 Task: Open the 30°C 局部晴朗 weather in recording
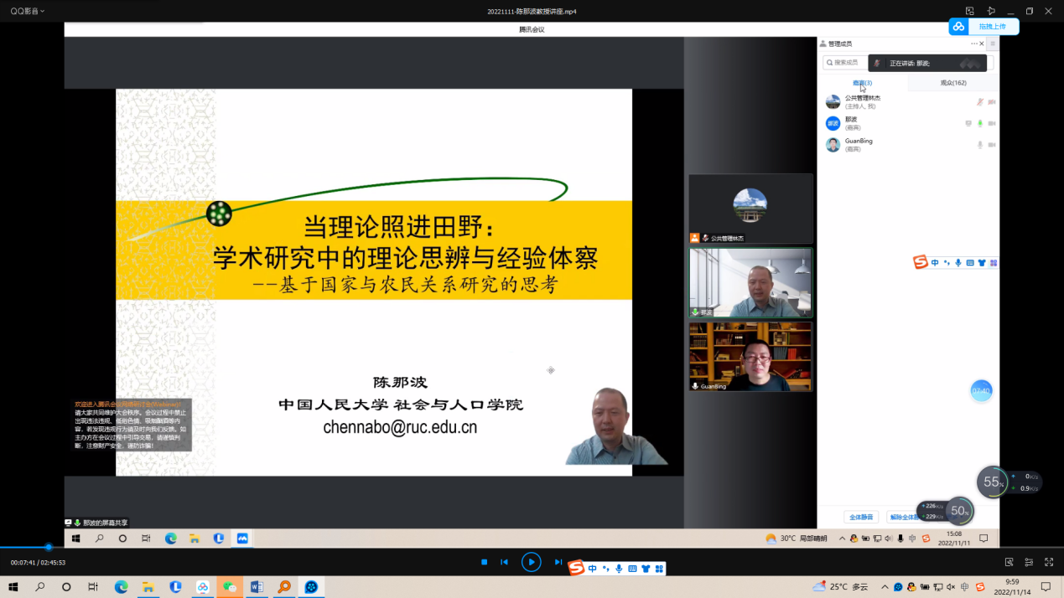pos(796,539)
